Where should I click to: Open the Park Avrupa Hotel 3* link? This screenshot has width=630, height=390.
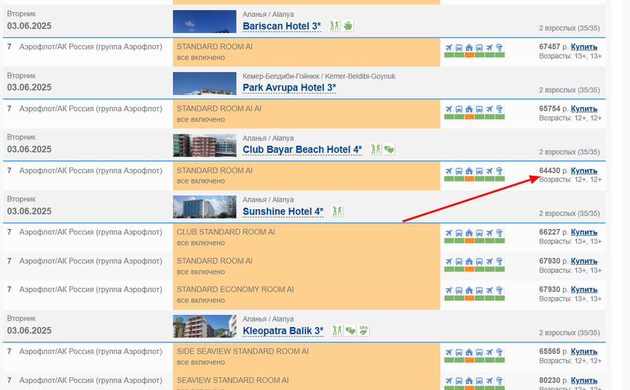(289, 87)
